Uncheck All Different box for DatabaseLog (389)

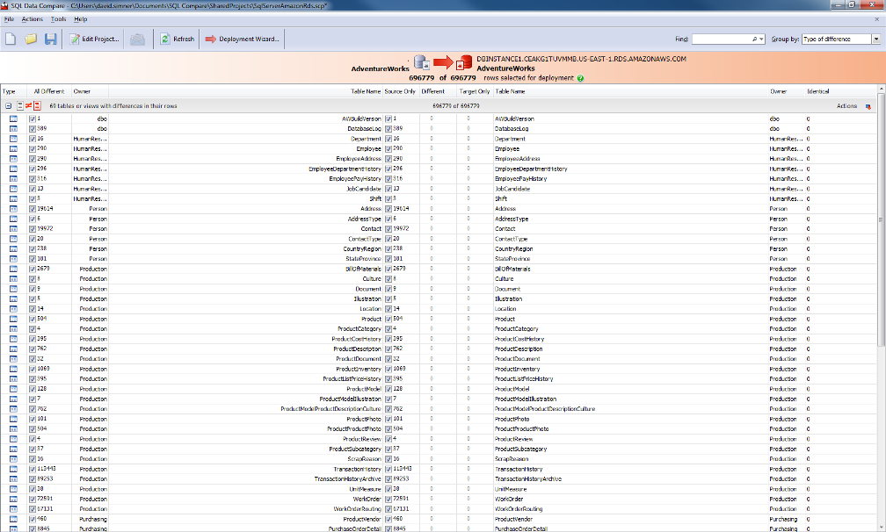[33, 129]
